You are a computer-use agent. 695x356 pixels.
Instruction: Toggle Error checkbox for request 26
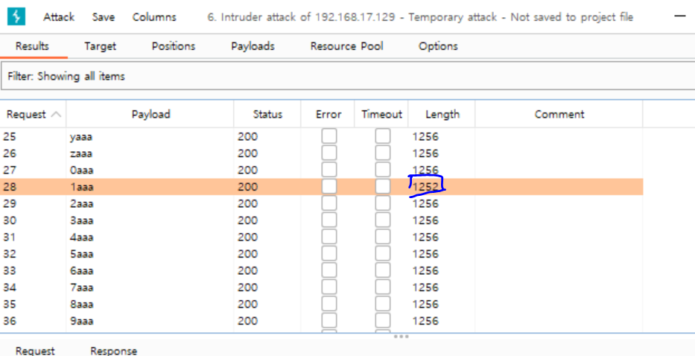pos(329,153)
